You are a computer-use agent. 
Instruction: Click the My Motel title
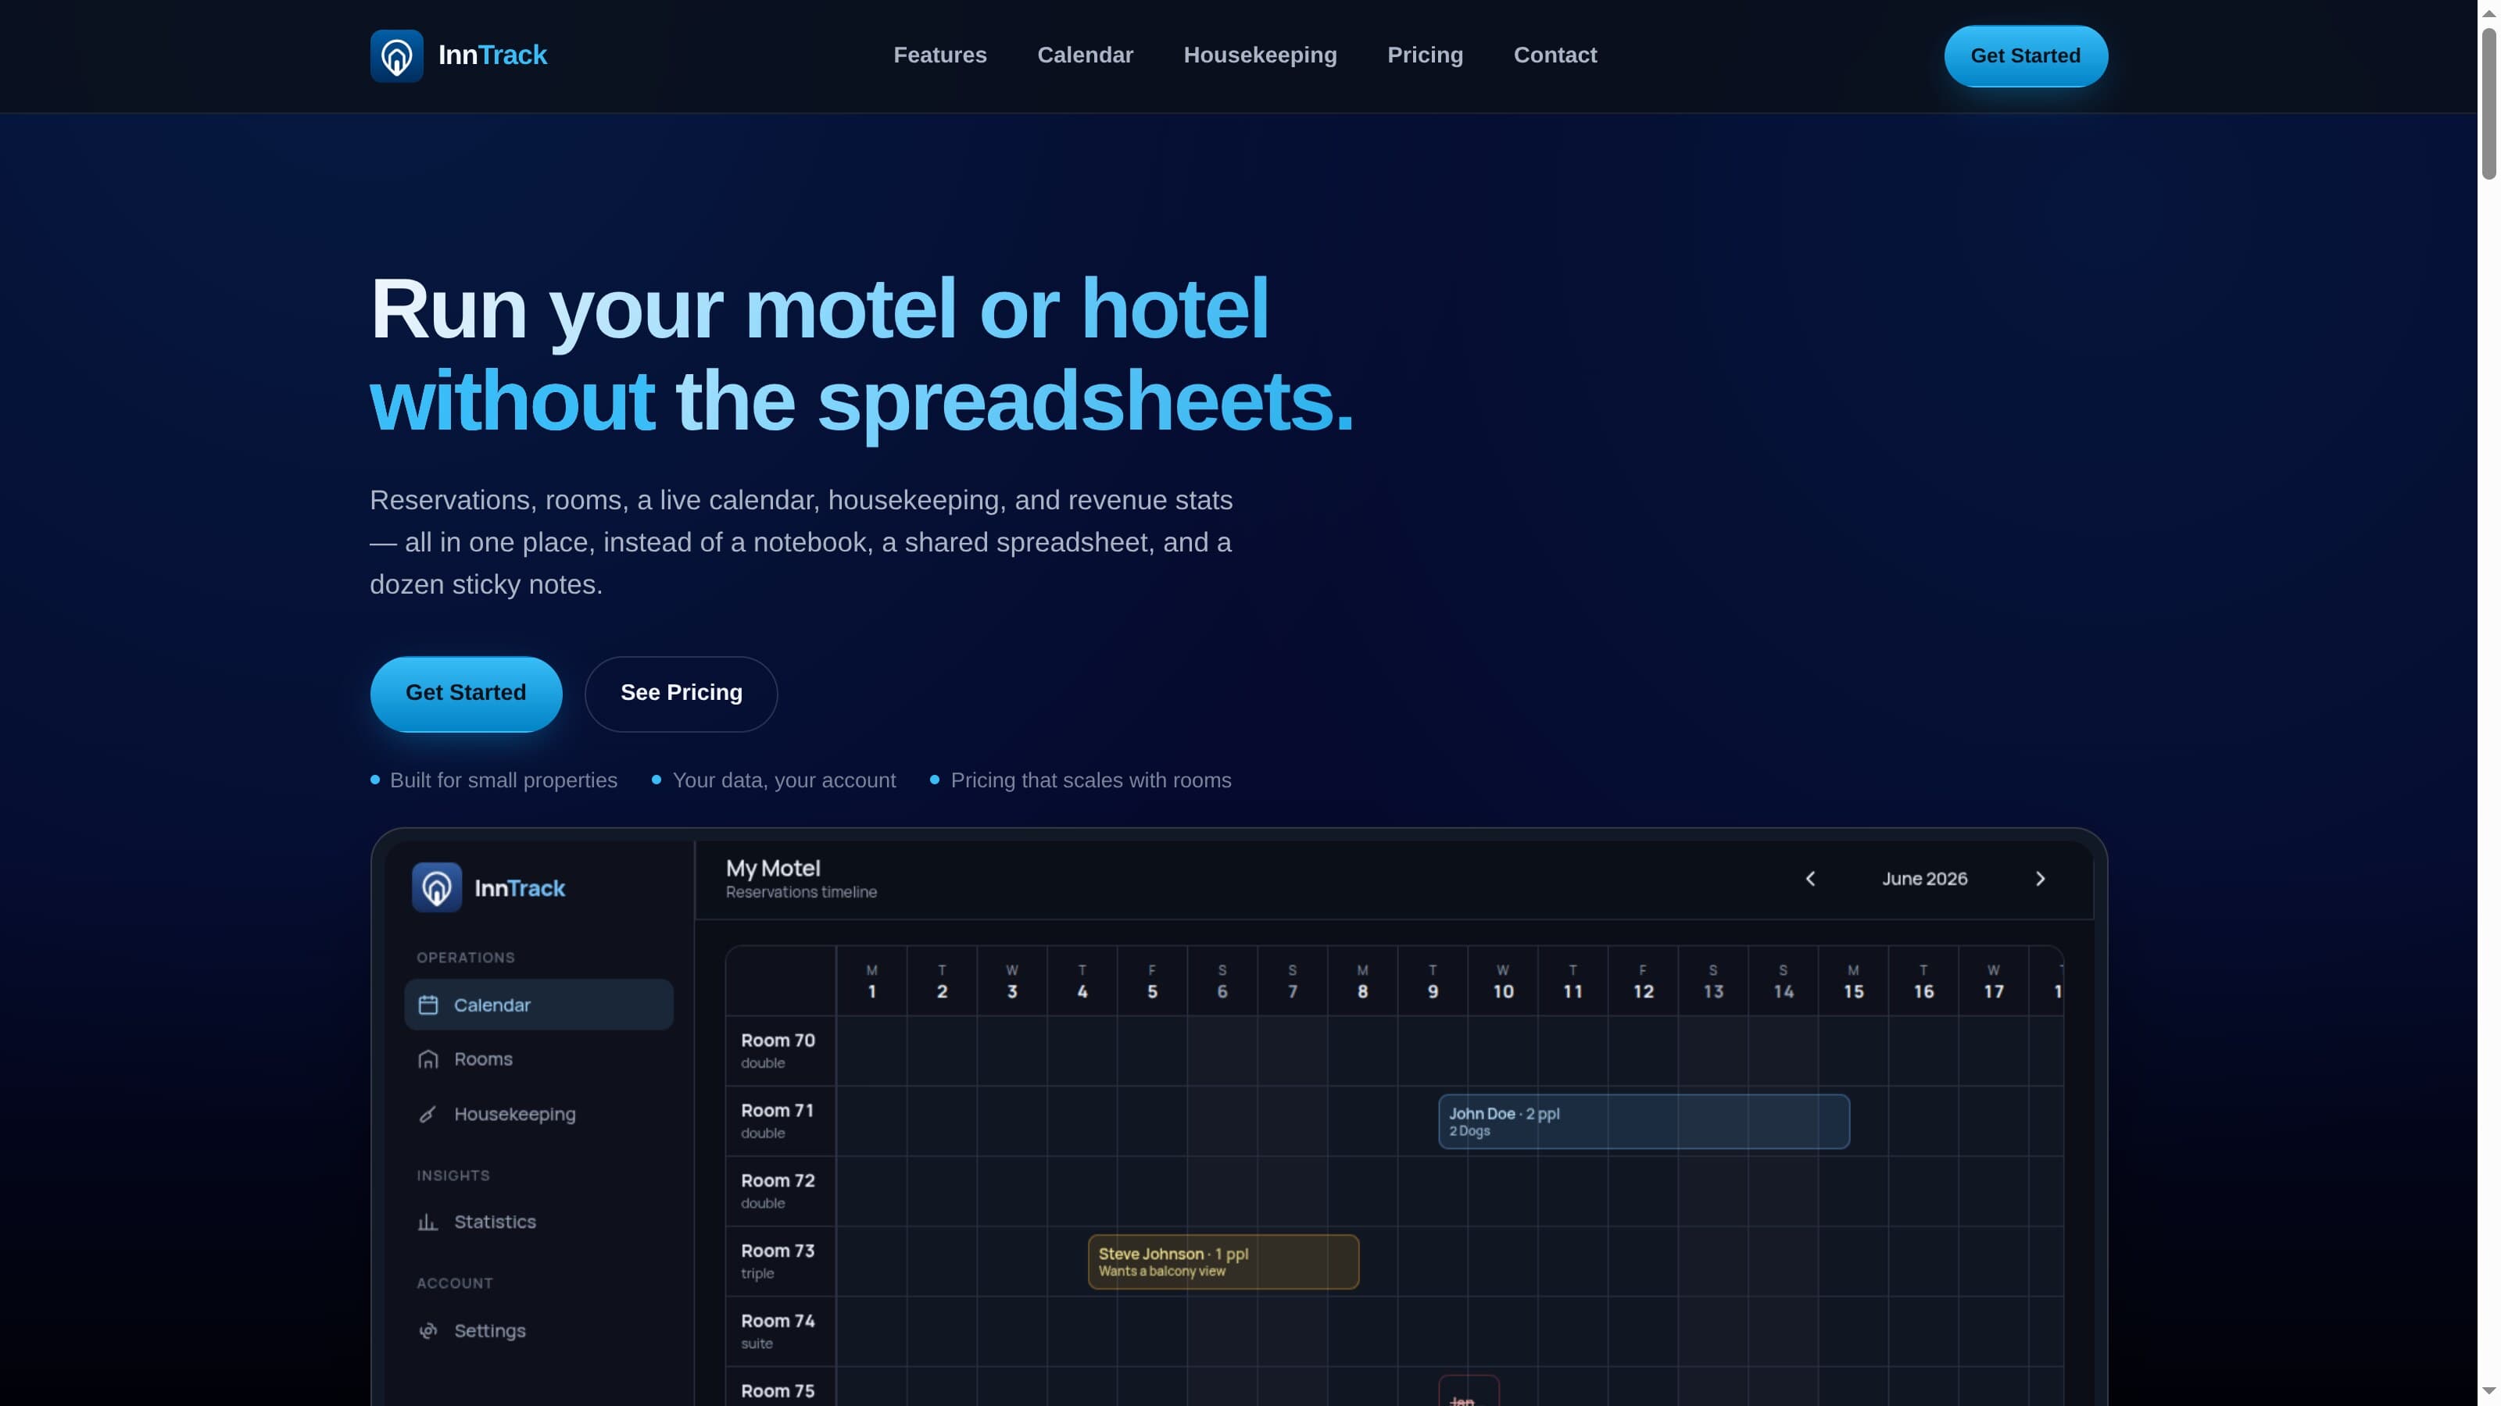pyautogui.click(x=773, y=868)
